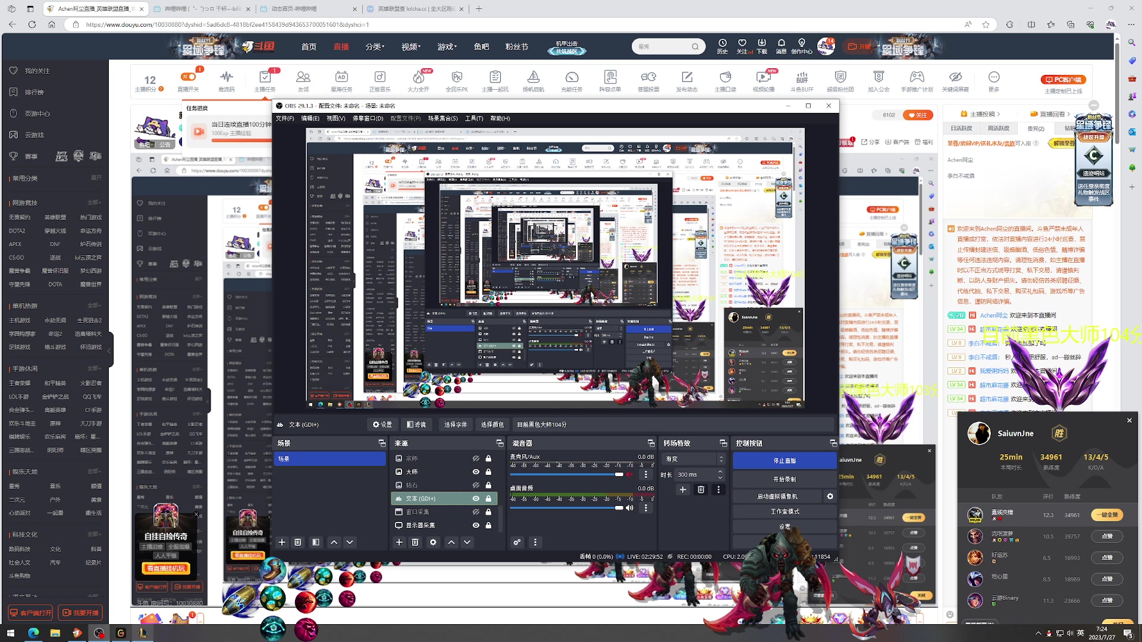Screen dimensions: 1142x642
Task: Open Windows Start menu on the taskbar
Action: (10, 633)
